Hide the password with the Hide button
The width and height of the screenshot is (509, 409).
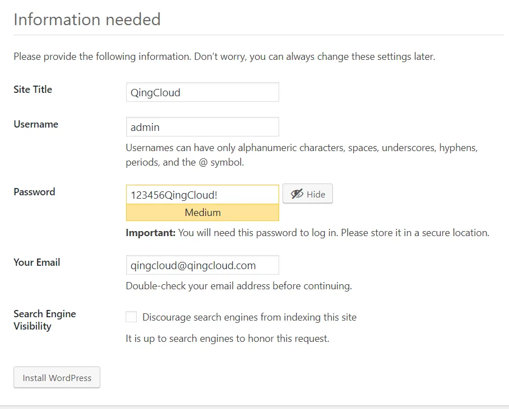(308, 194)
